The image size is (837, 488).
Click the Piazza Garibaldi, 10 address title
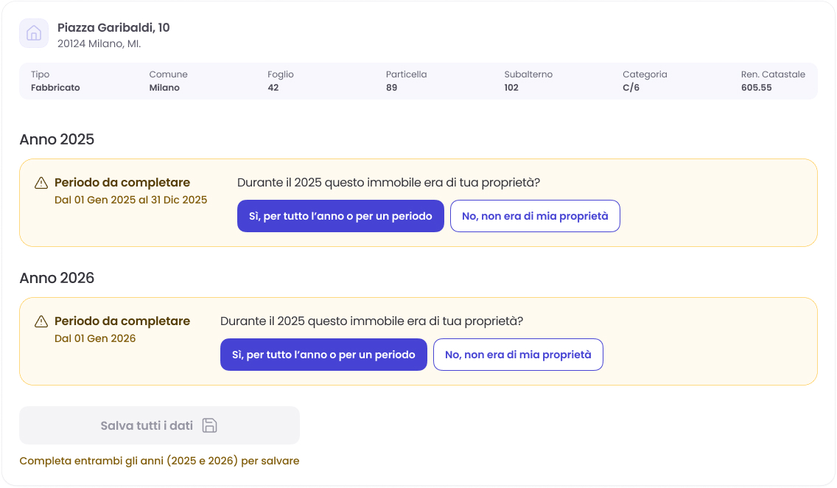pos(113,28)
